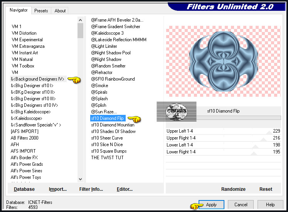288x212 pixels.
Task: Choose sf10 Slice N Dice filter
Action: coord(107,145)
